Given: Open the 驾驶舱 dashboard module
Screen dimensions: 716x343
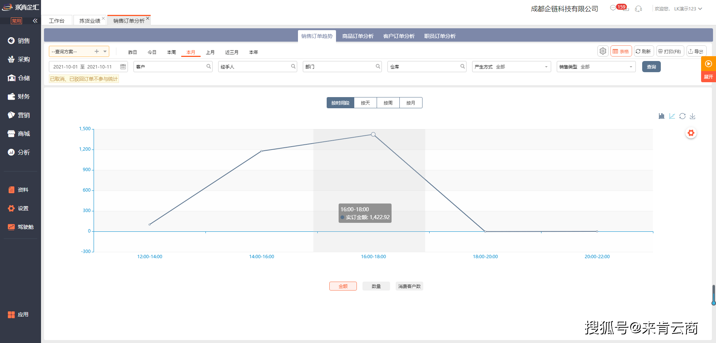Looking at the screenshot, I should click(21, 227).
